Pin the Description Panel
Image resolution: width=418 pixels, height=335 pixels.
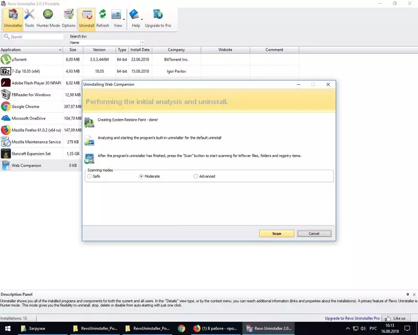(x=408, y=294)
